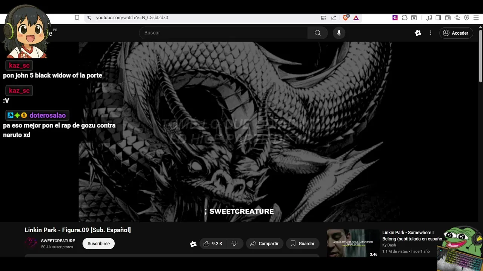This screenshot has height=271, width=483.
Task: Bookmark this page using the bookmark icon
Action: point(77,18)
